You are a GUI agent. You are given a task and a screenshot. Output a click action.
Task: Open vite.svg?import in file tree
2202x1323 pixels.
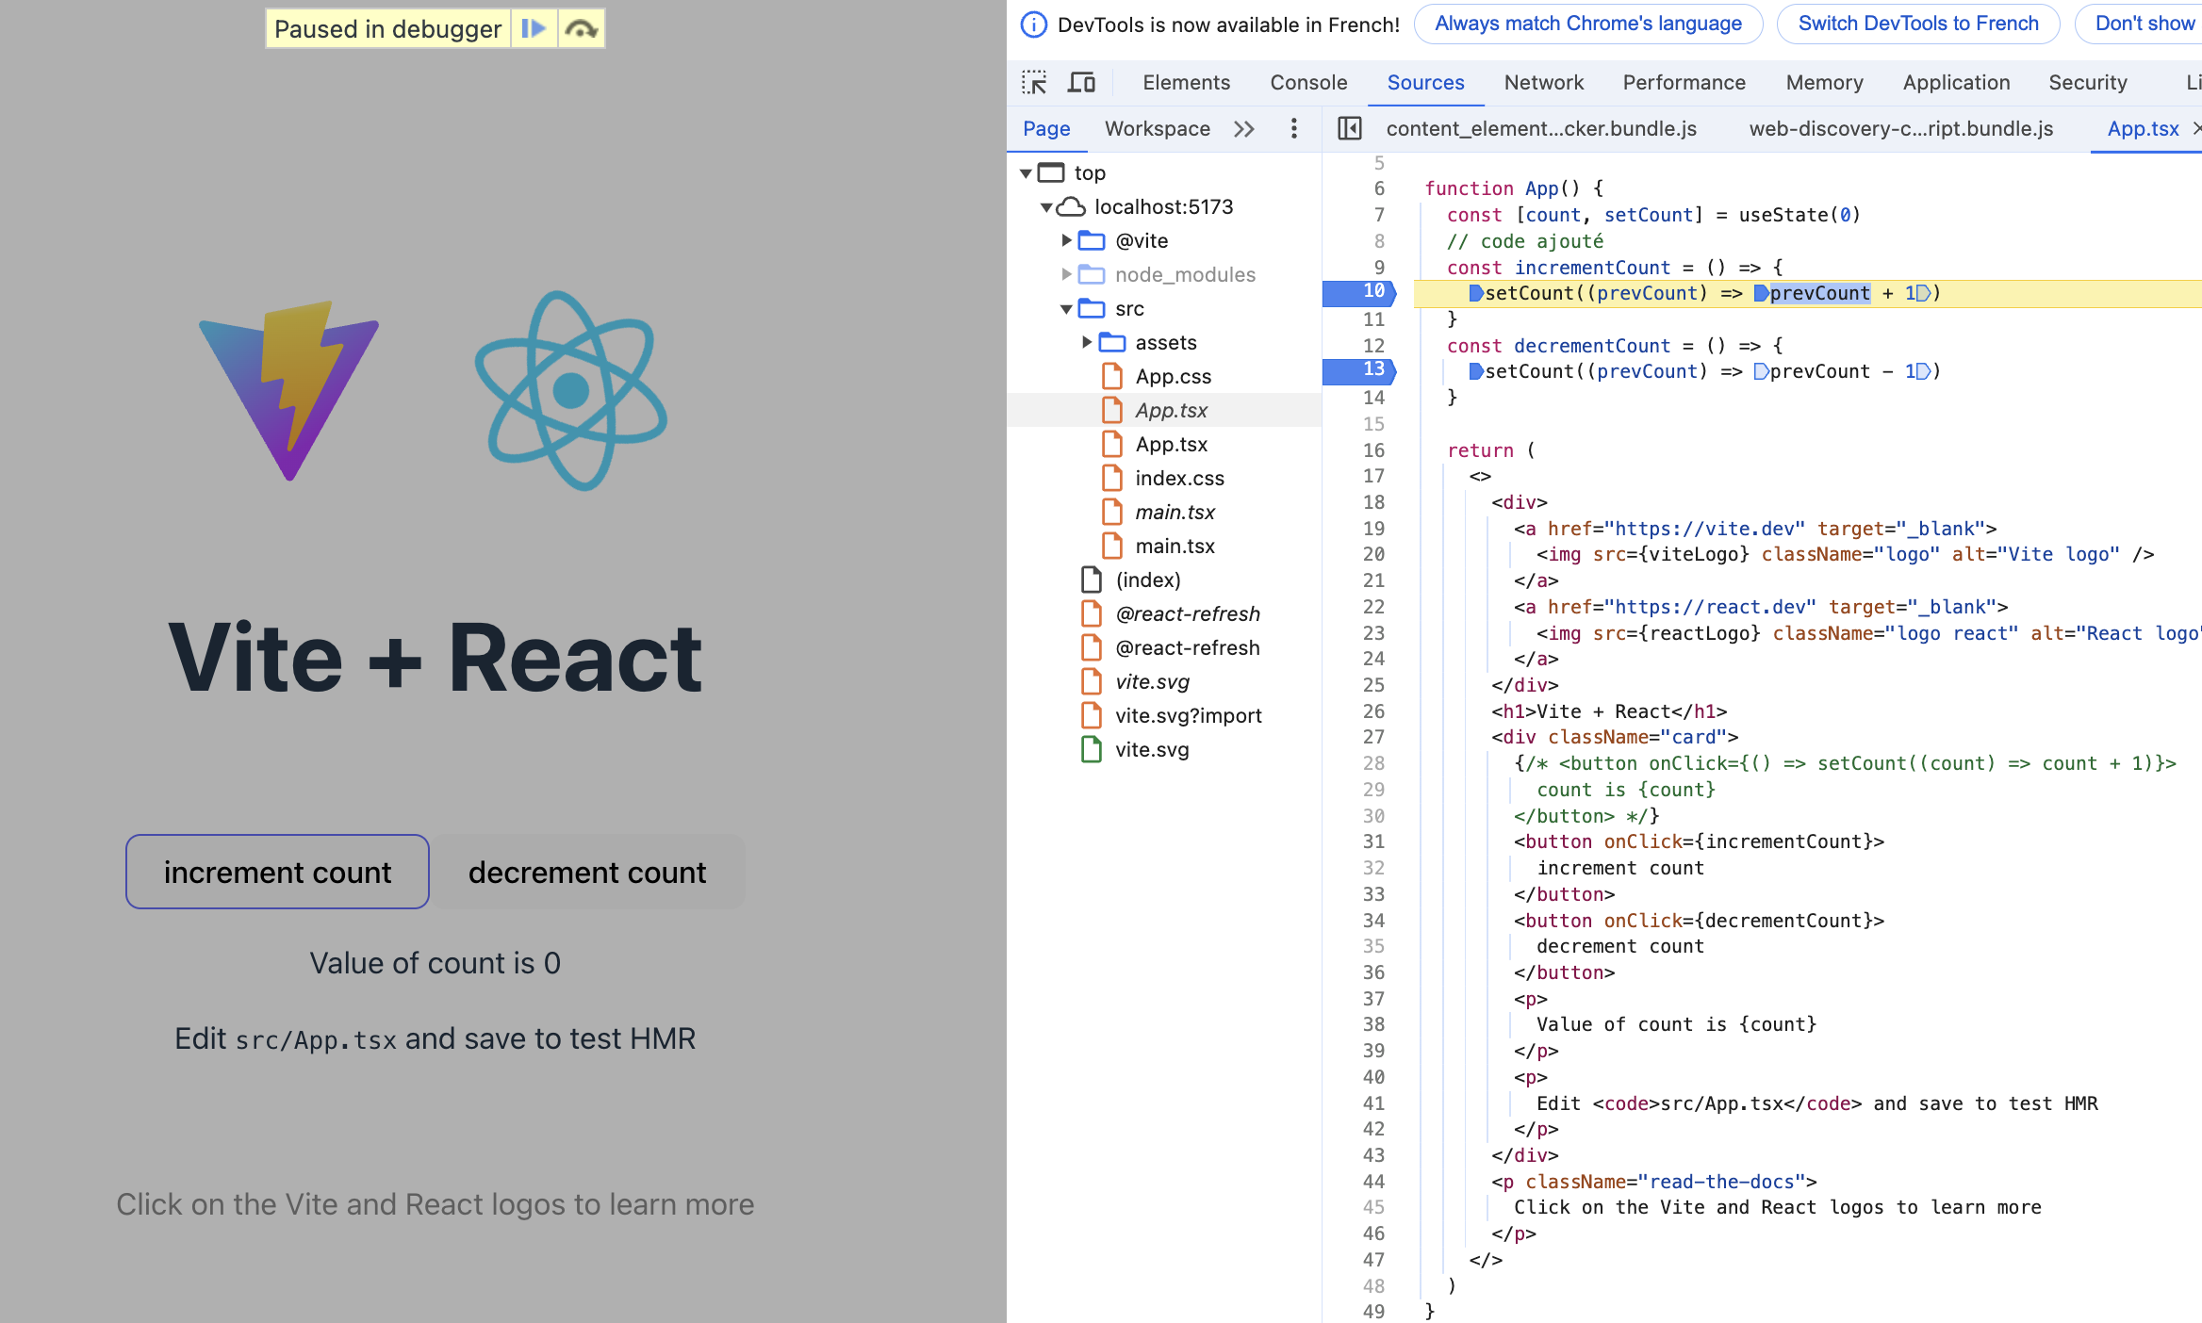pyautogui.click(x=1188, y=716)
